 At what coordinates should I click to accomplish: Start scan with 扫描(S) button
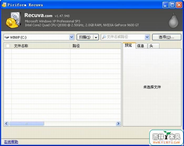pyautogui.click(x=85, y=37)
